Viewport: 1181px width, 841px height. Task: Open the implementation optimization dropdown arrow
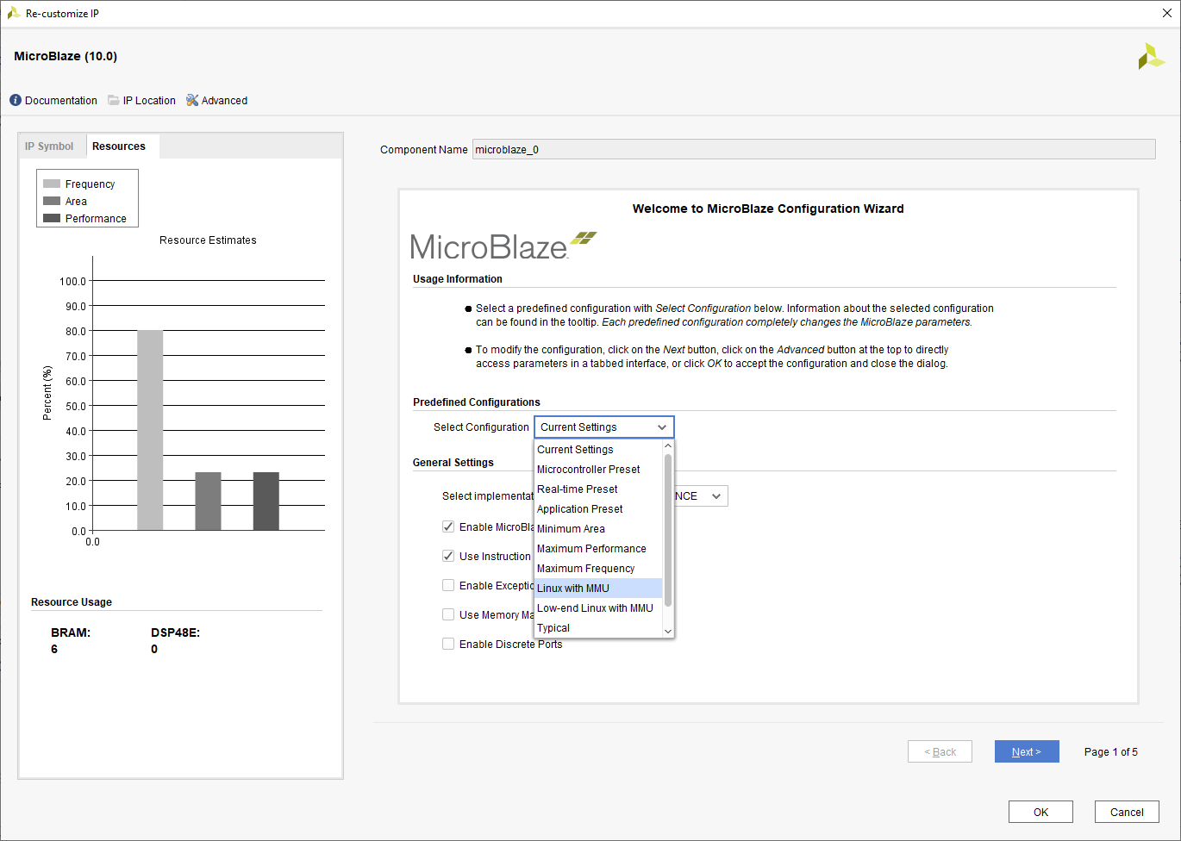click(715, 496)
